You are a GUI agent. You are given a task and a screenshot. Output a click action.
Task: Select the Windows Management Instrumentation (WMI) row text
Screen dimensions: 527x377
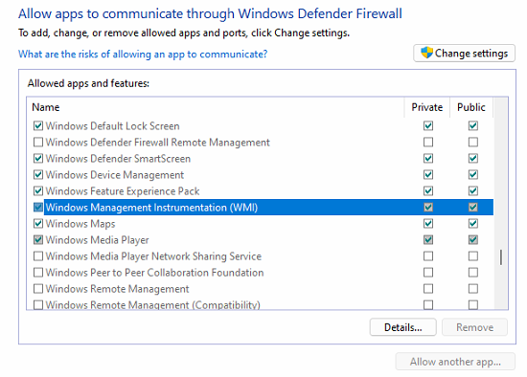click(x=151, y=207)
